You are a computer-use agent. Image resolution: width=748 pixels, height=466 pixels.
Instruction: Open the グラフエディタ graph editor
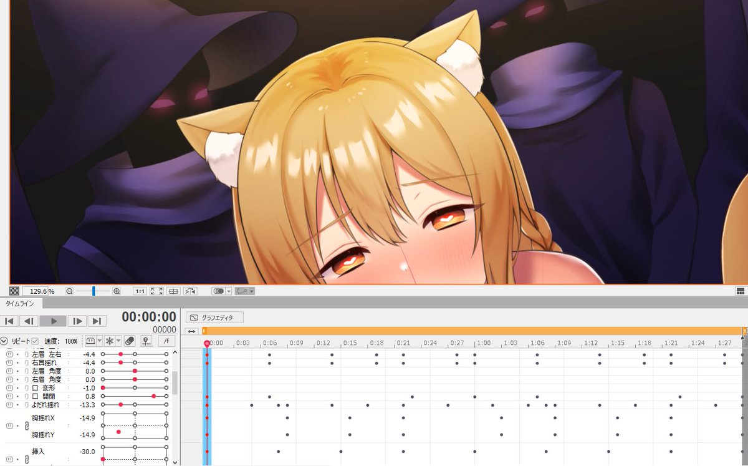click(x=215, y=318)
